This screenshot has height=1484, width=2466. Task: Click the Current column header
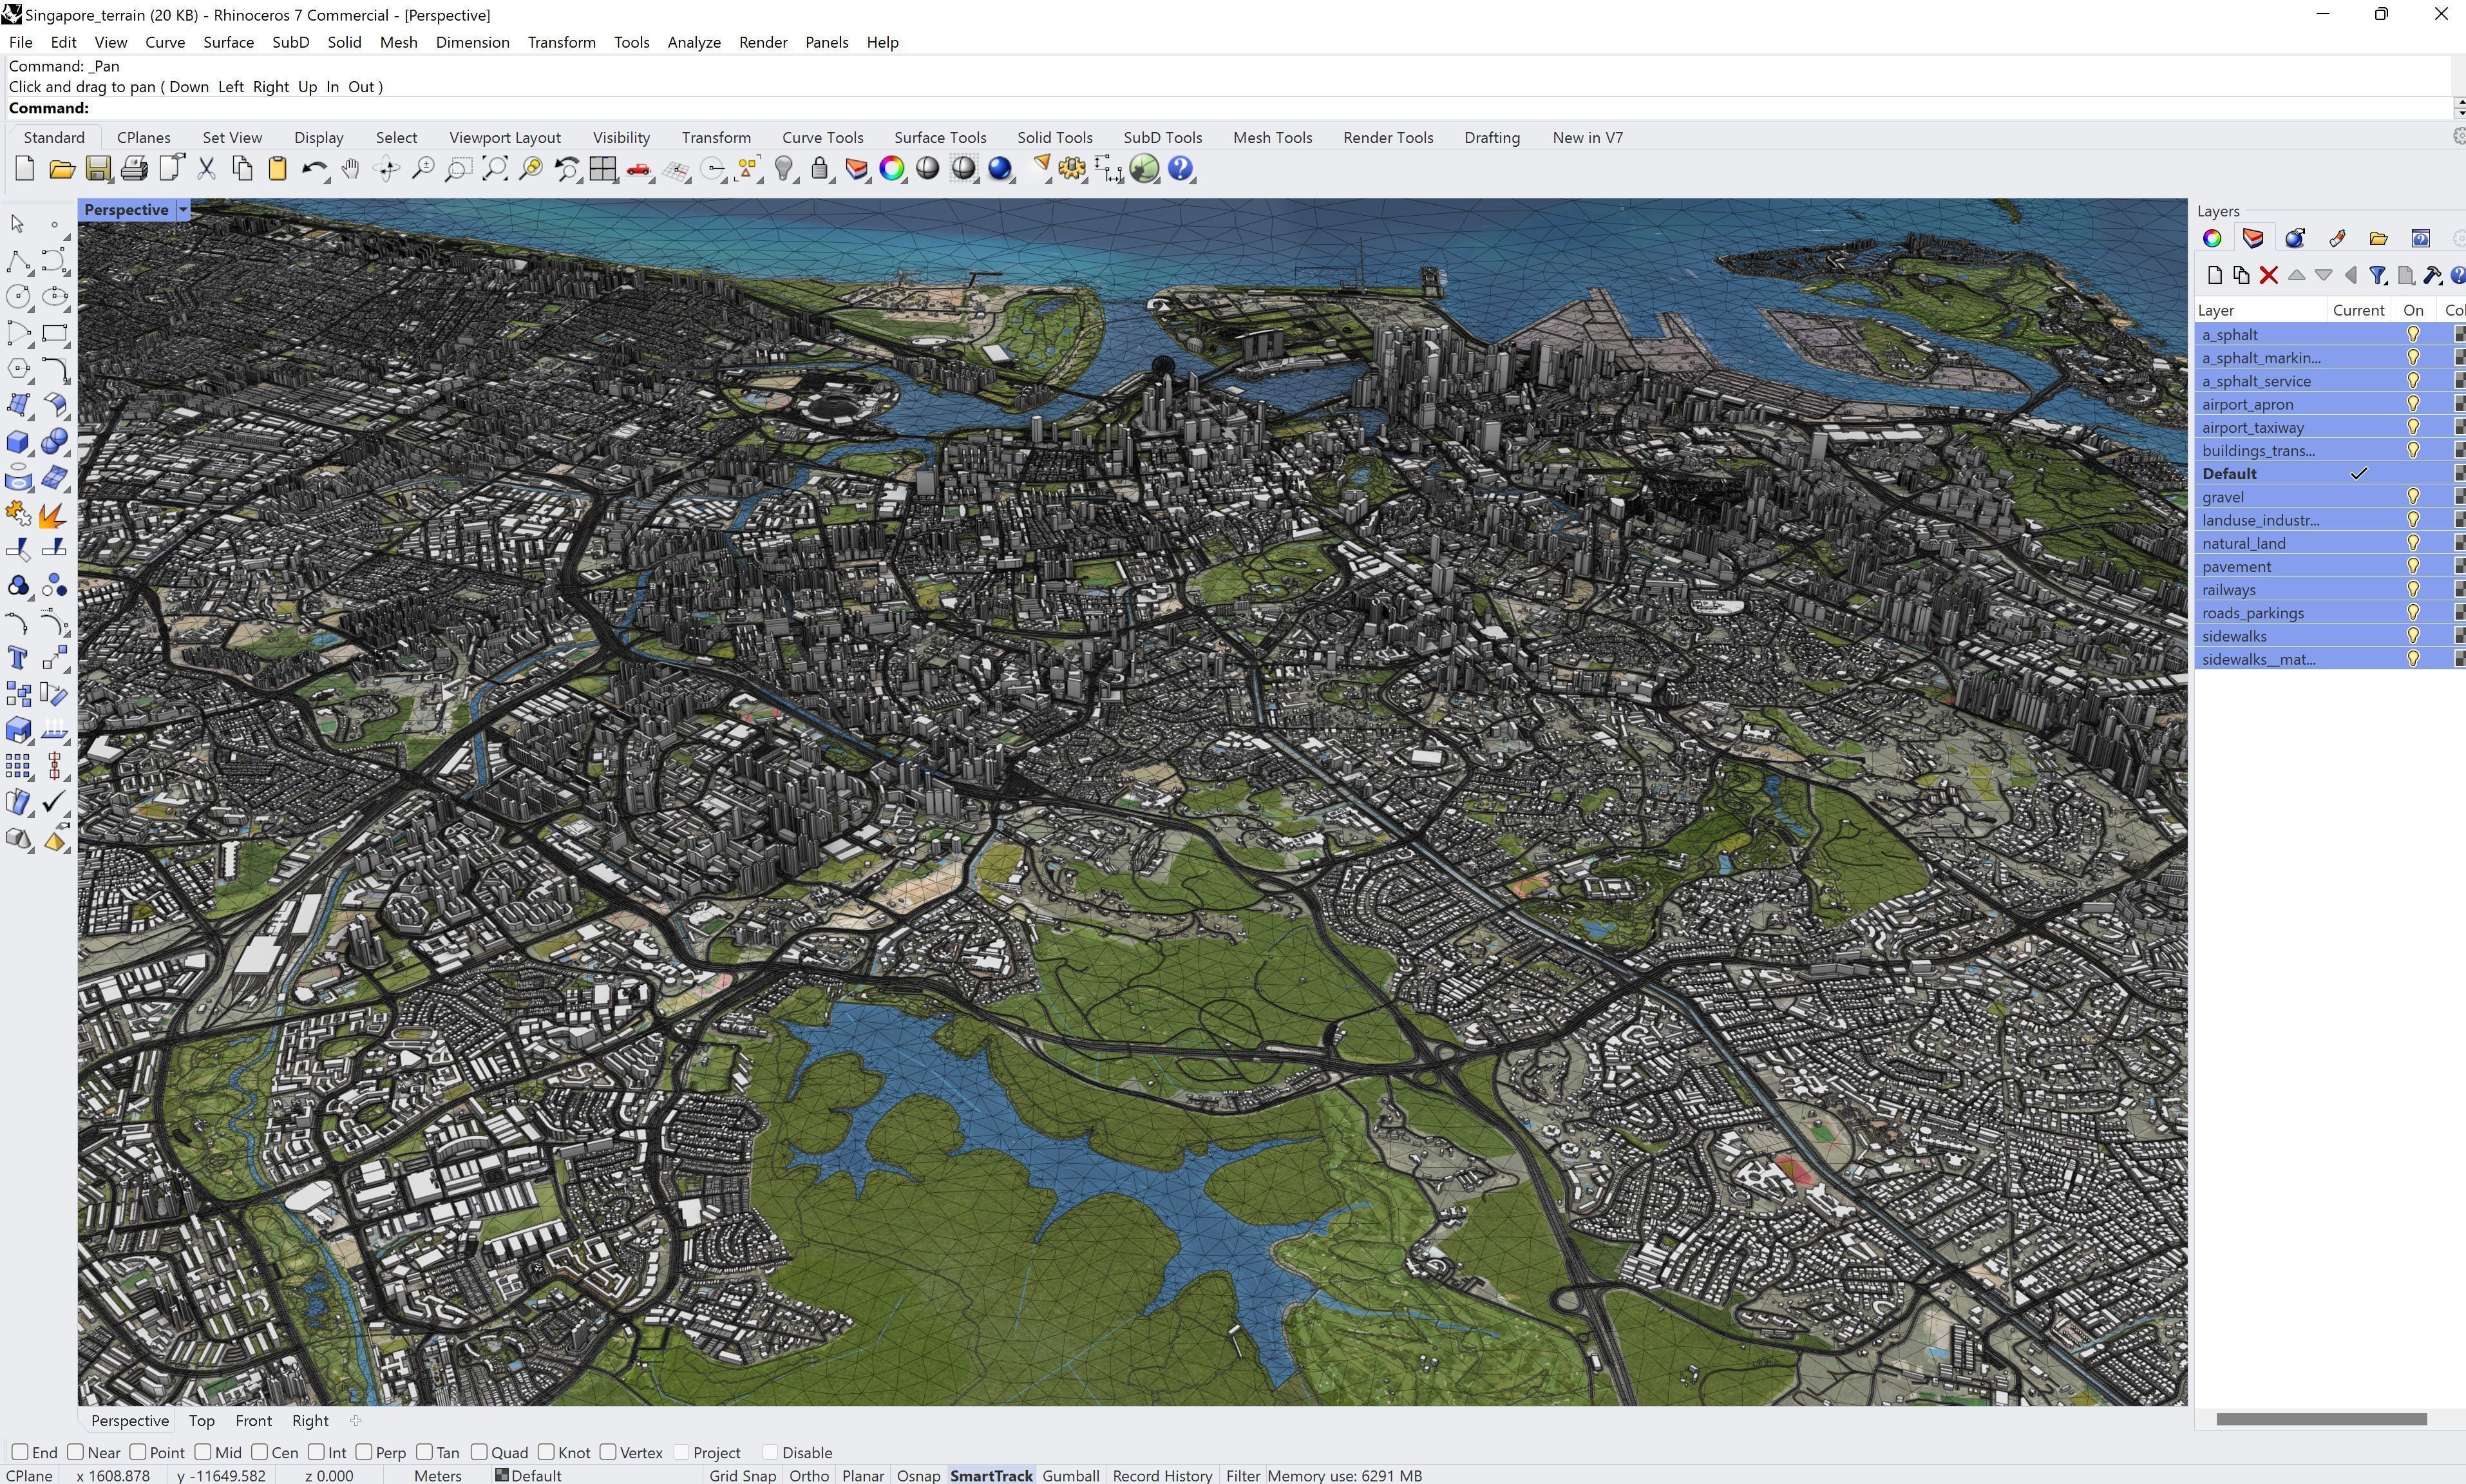(2359, 310)
